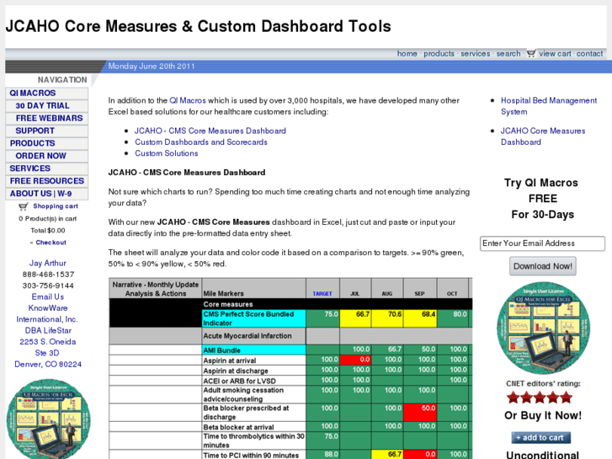Click the QI Macros CD image under Download Now
Viewport: 612px width, 459px height.
click(x=543, y=328)
